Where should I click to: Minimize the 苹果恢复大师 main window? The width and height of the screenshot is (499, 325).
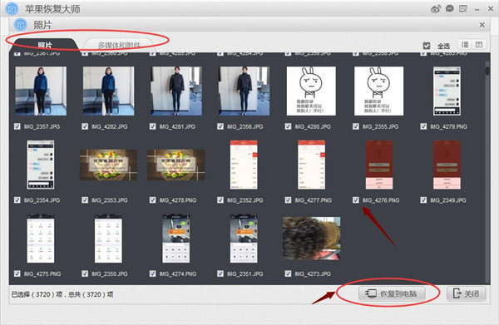point(477,10)
